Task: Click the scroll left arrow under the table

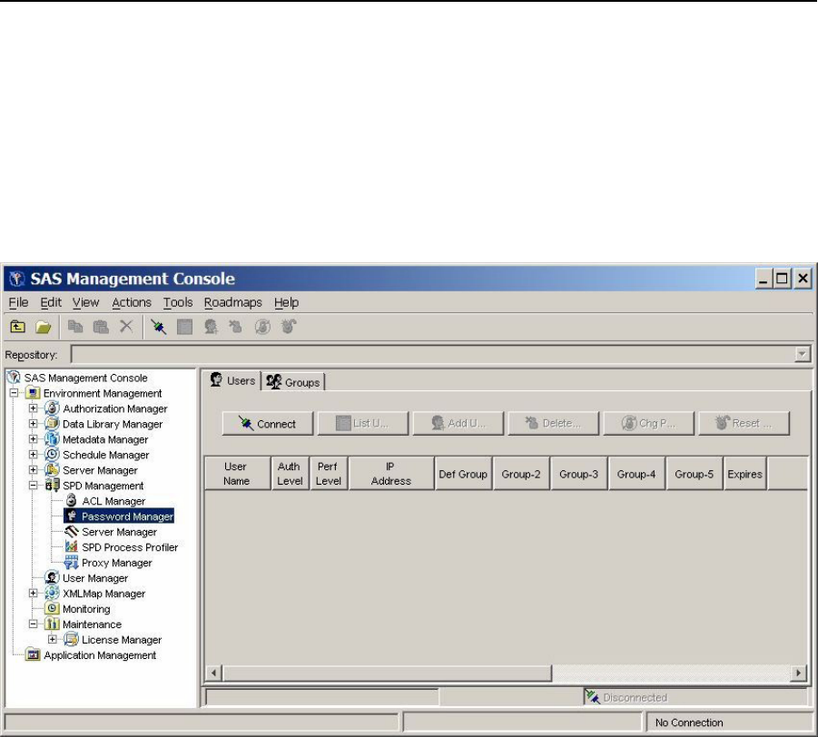Action: click(213, 673)
